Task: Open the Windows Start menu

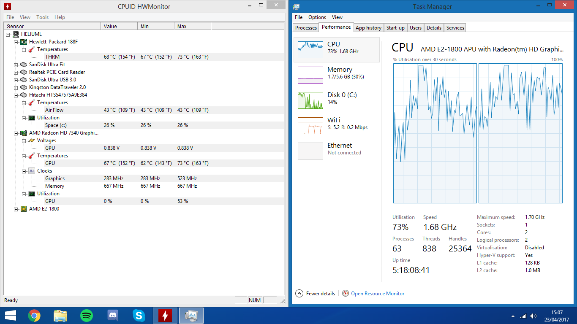Action: click(11, 315)
